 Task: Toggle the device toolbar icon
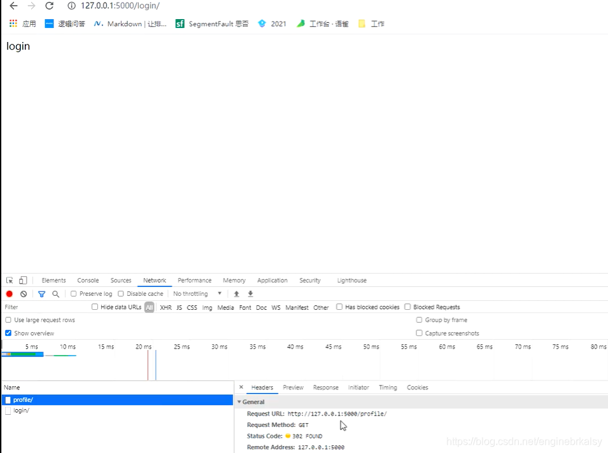click(24, 280)
